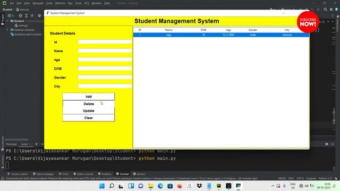This screenshot has width=340, height=191.
Task: Click the ID column header
Action: (x=140, y=30)
